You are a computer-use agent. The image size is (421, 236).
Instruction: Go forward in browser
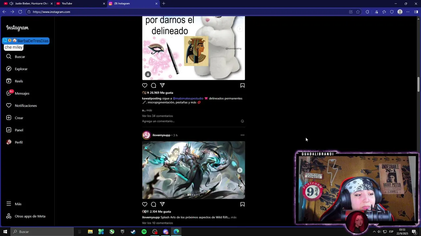[12, 12]
